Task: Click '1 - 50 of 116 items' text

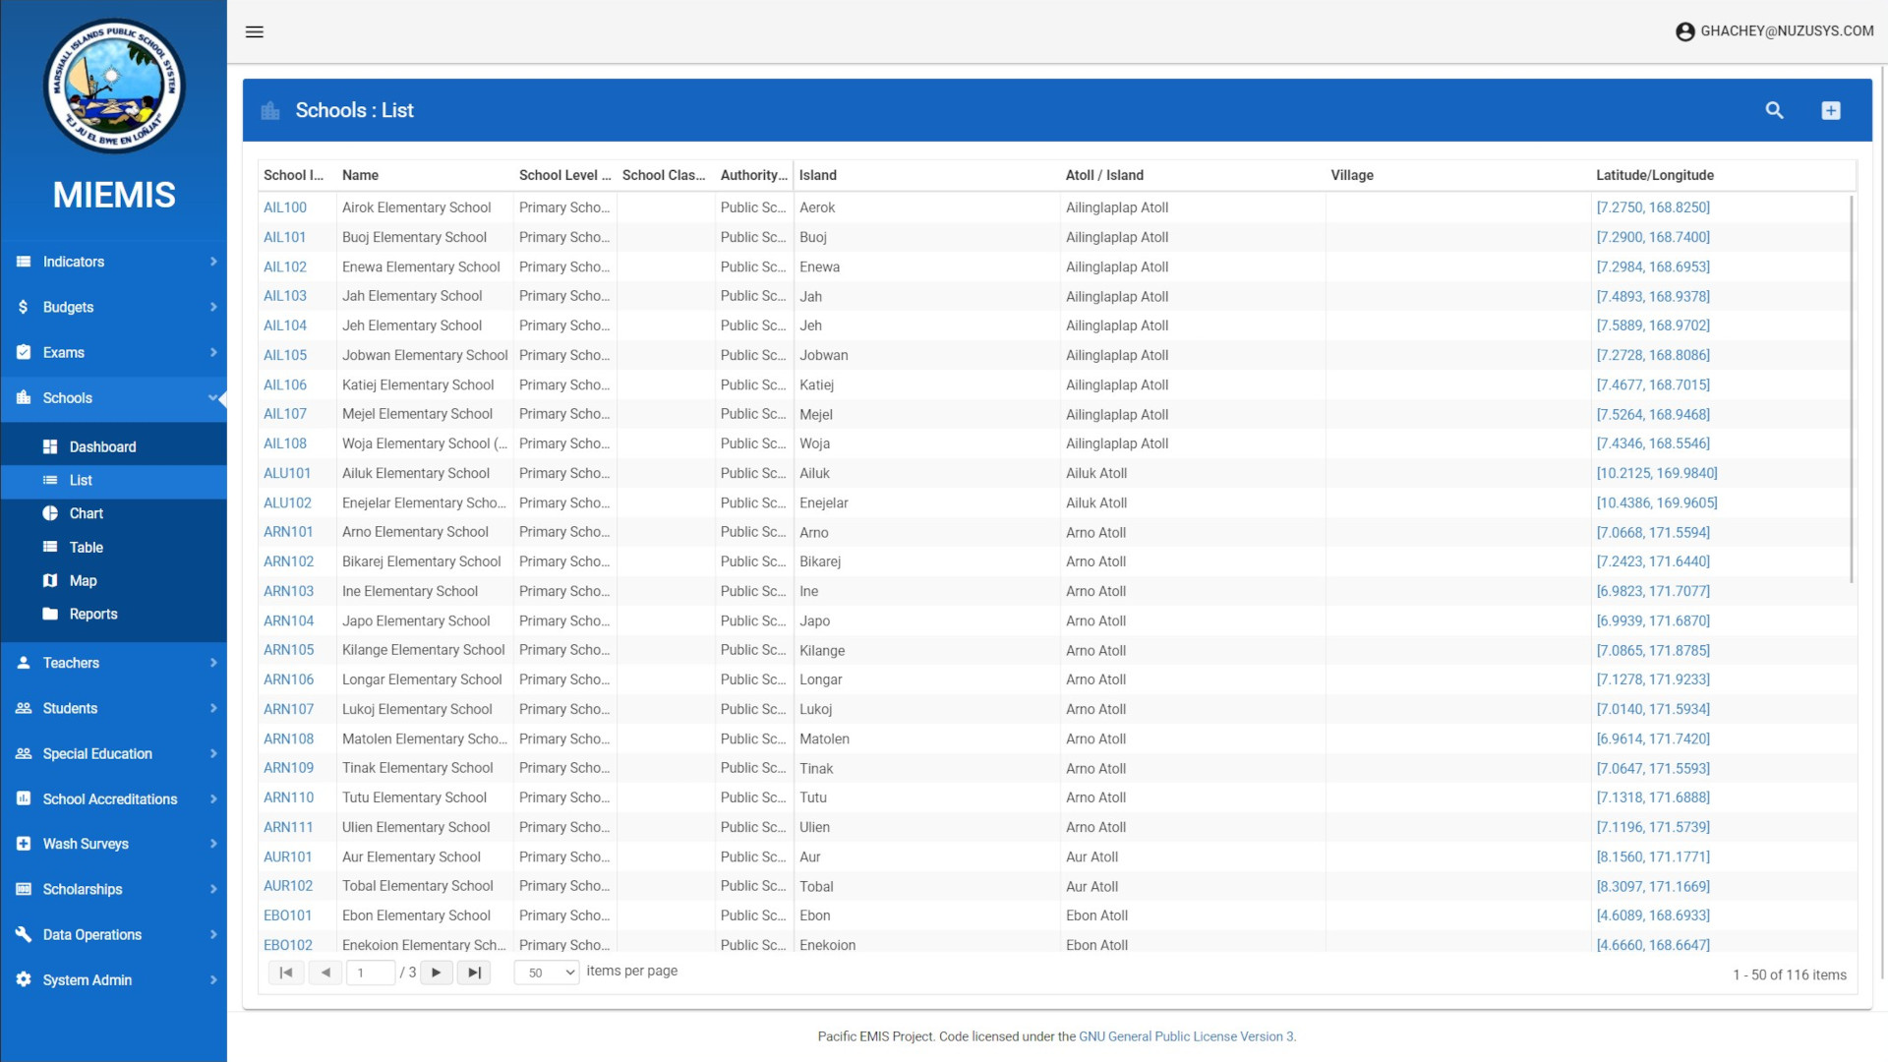Action: click(x=1790, y=974)
